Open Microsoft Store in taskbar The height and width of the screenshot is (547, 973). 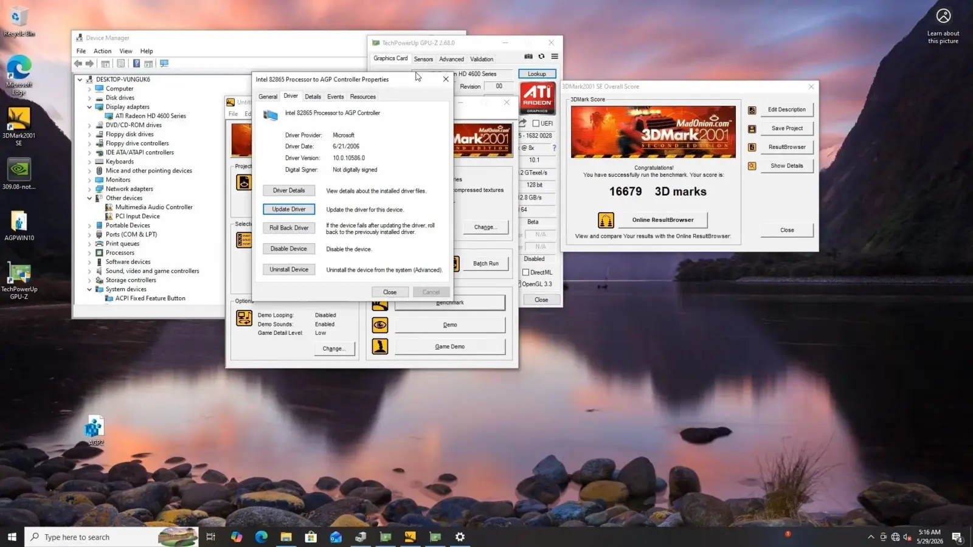click(x=311, y=537)
